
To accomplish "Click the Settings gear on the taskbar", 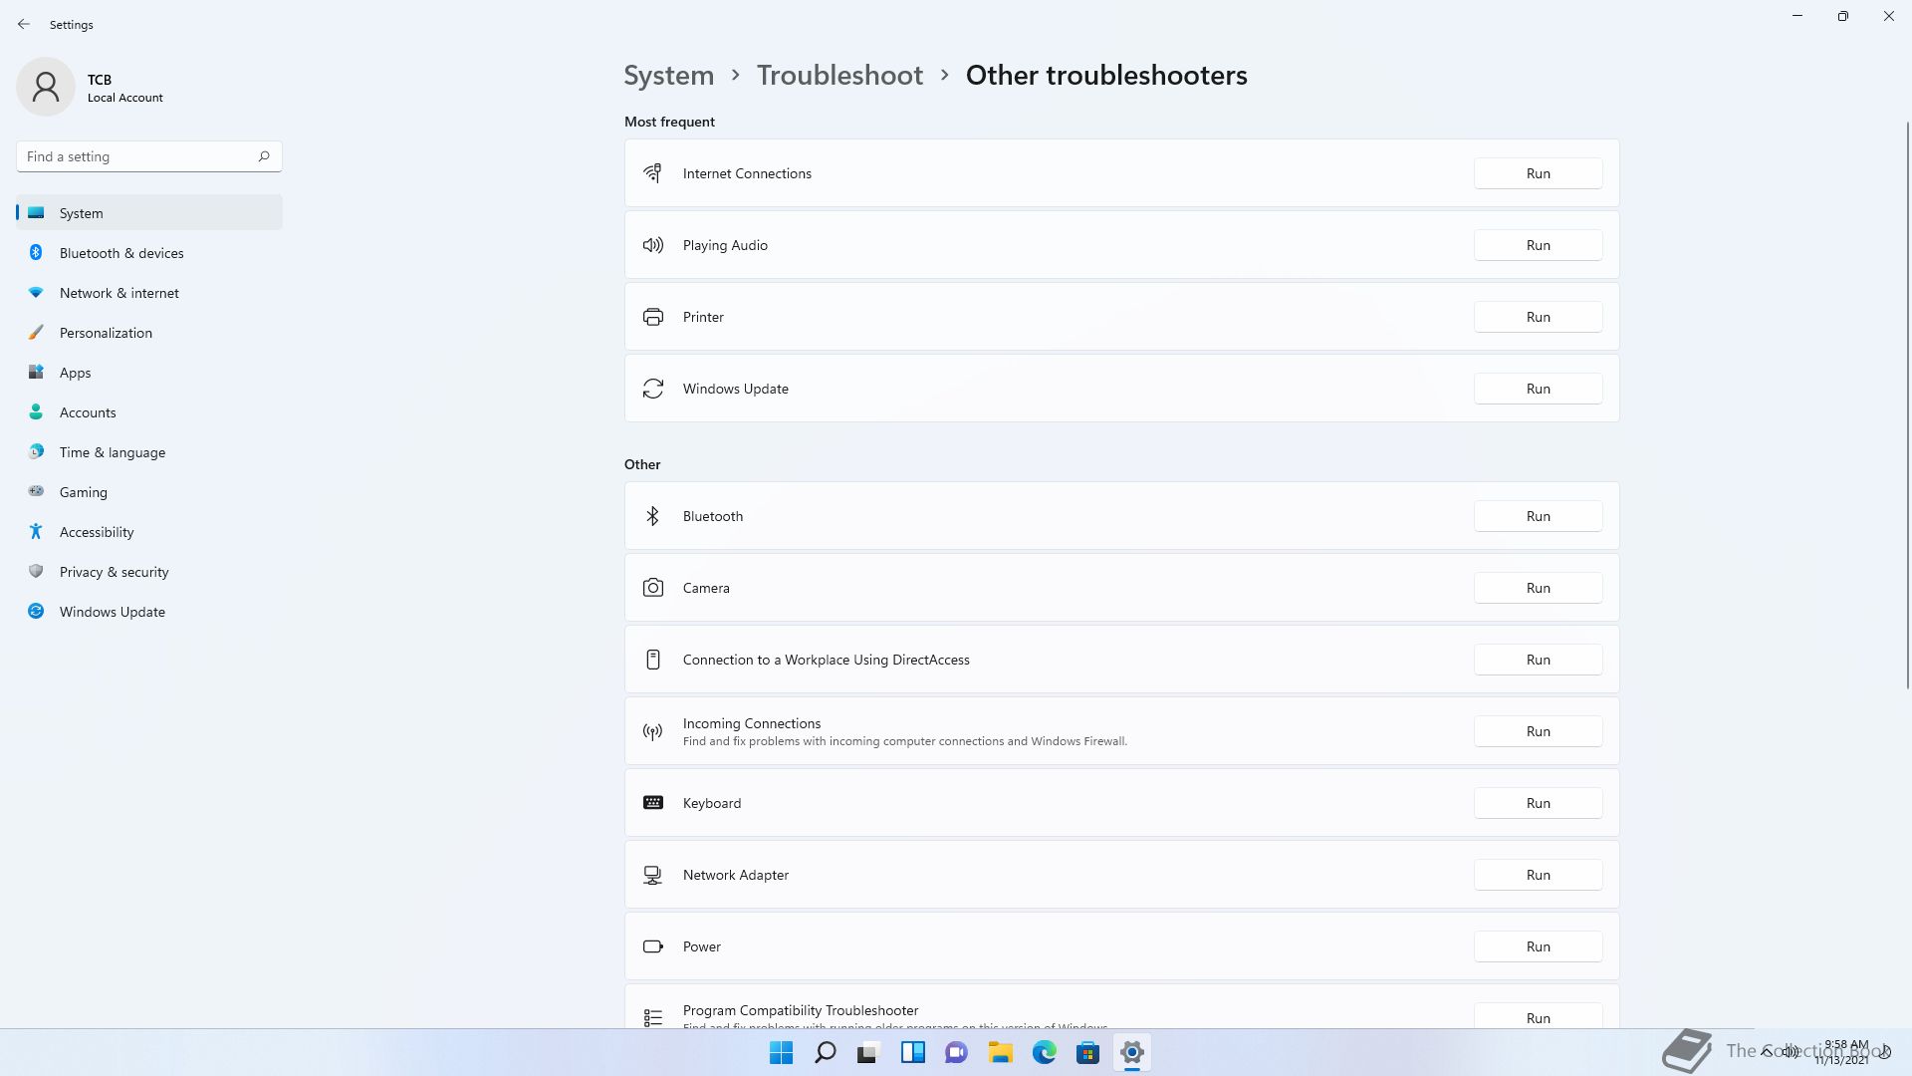I will pos(1131,1052).
